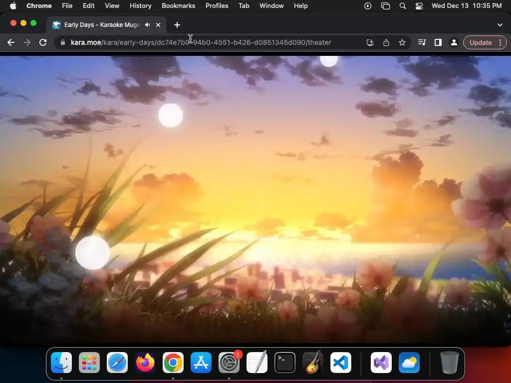Open Chrome profile icon

point(454,42)
